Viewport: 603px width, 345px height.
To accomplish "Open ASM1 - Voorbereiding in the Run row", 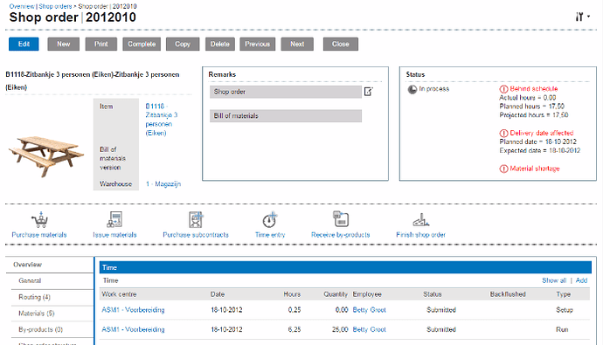I will point(133,329).
